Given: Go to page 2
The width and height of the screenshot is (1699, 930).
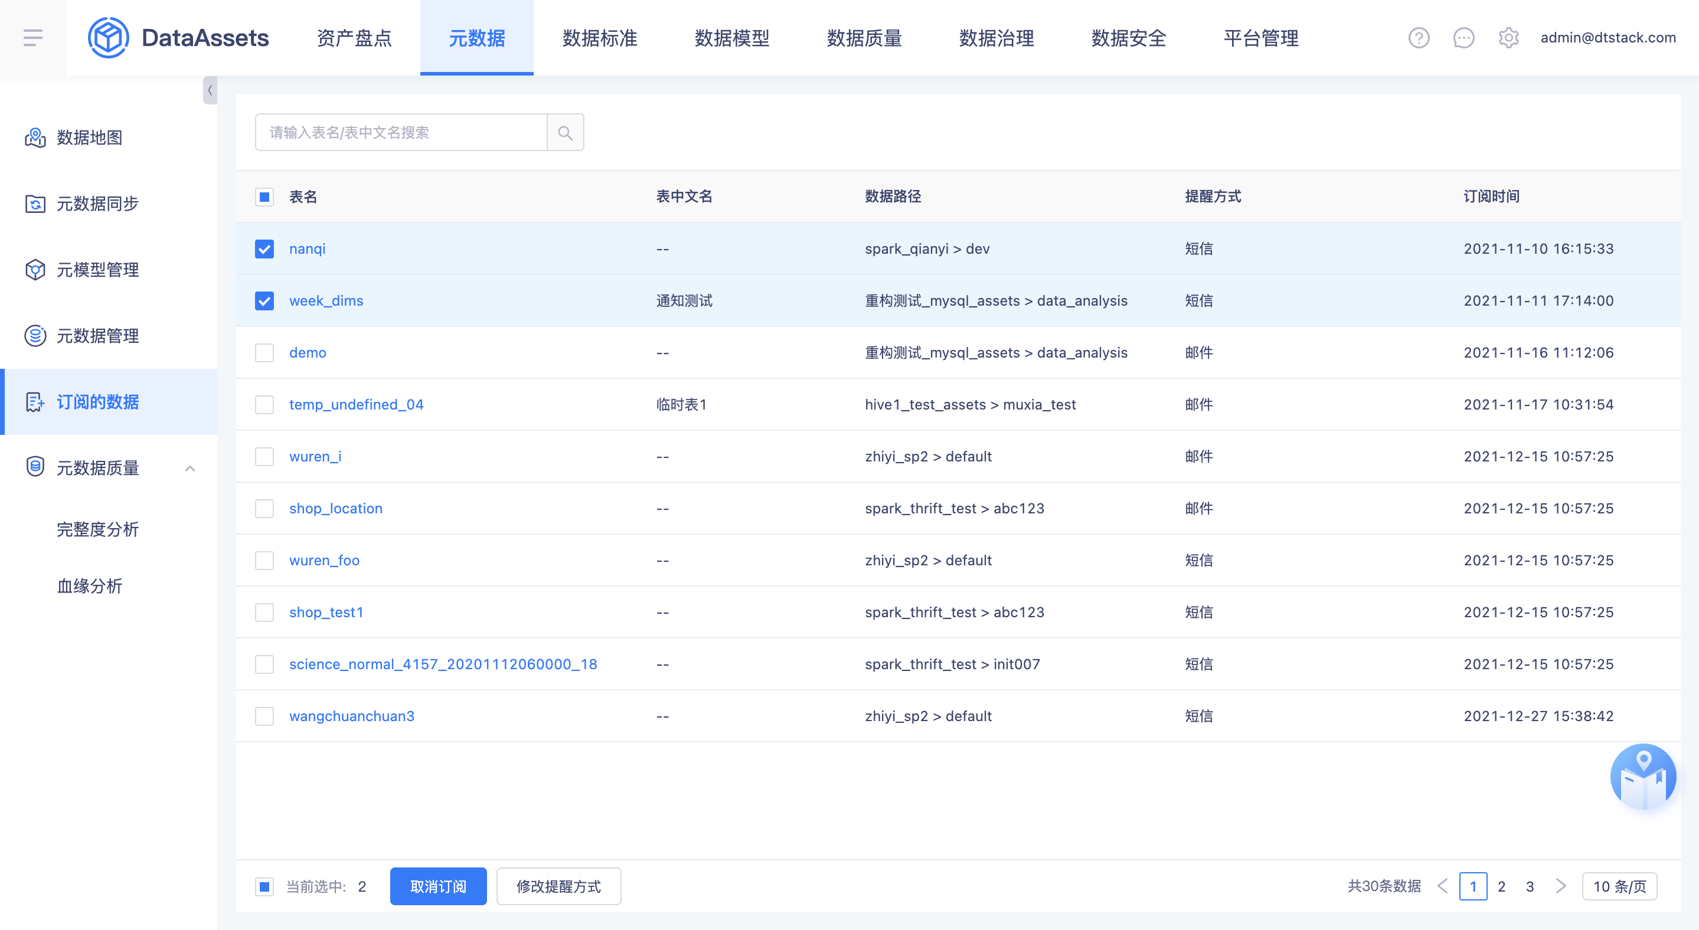Looking at the screenshot, I should [1502, 886].
